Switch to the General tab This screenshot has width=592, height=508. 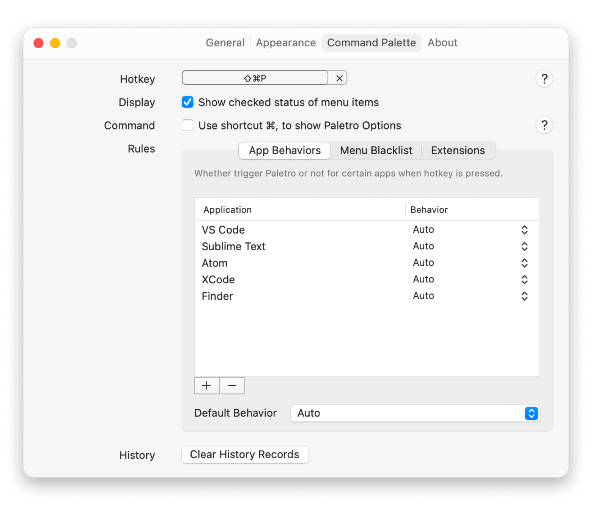point(225,43)
